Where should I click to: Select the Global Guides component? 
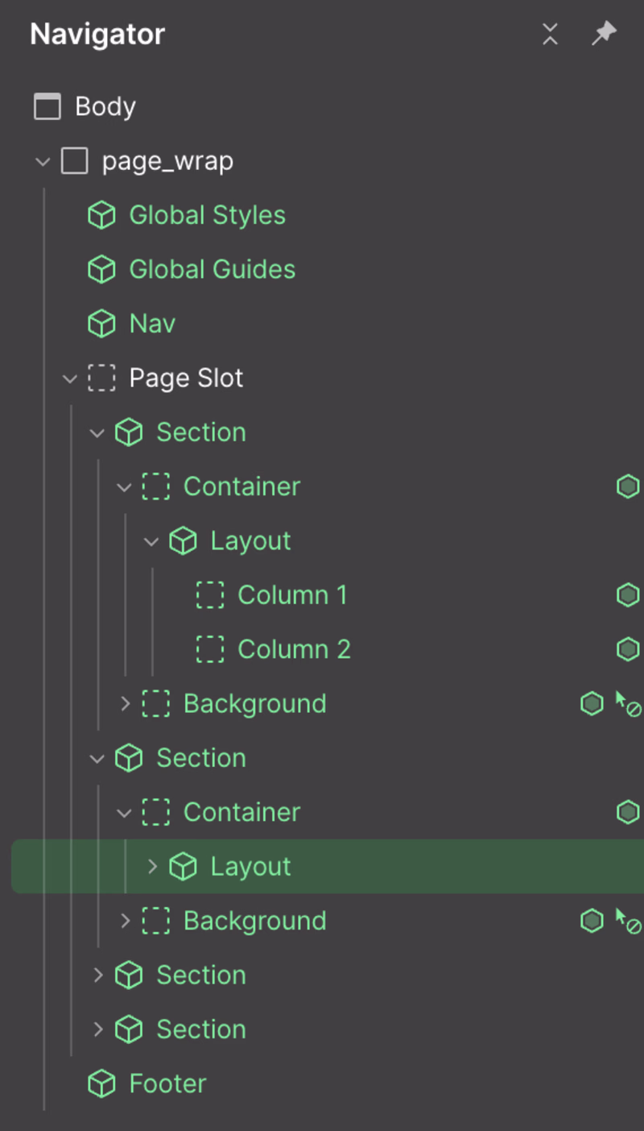(x=212, y=269)
